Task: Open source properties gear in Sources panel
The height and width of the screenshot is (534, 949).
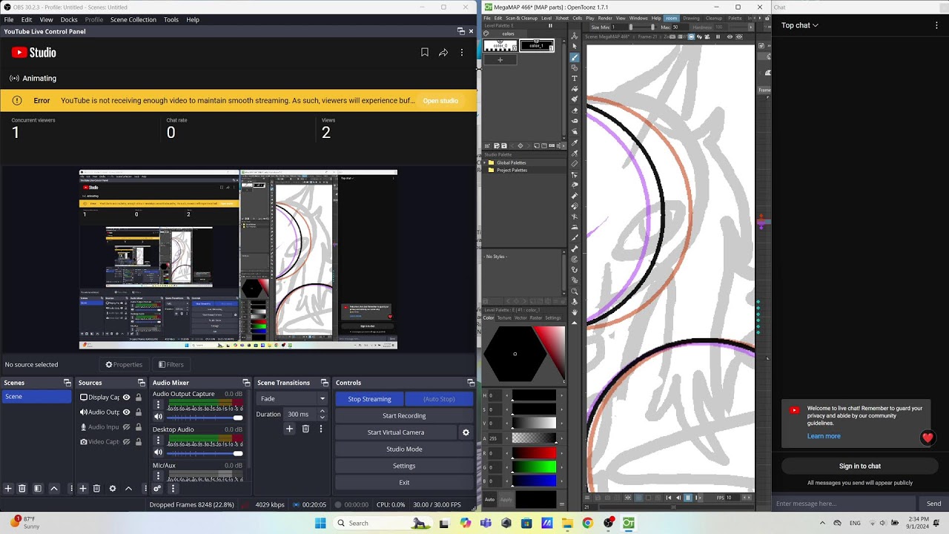Action: pos(113,489)
